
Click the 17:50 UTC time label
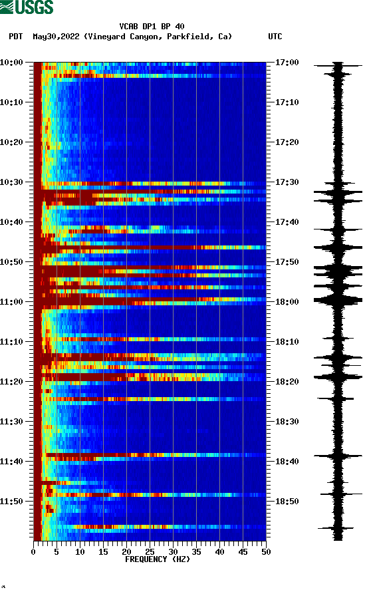[x=287, y=262]
